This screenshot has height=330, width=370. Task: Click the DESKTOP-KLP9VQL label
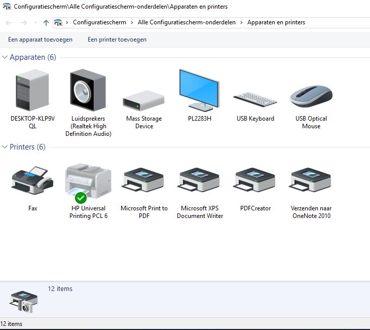pos(32,122)
